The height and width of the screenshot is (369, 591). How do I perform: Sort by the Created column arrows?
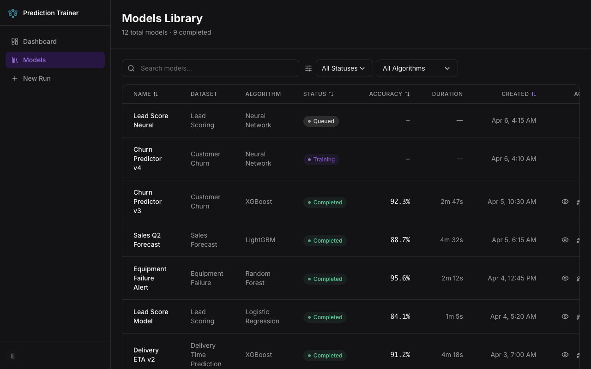[x=534, y=94]
